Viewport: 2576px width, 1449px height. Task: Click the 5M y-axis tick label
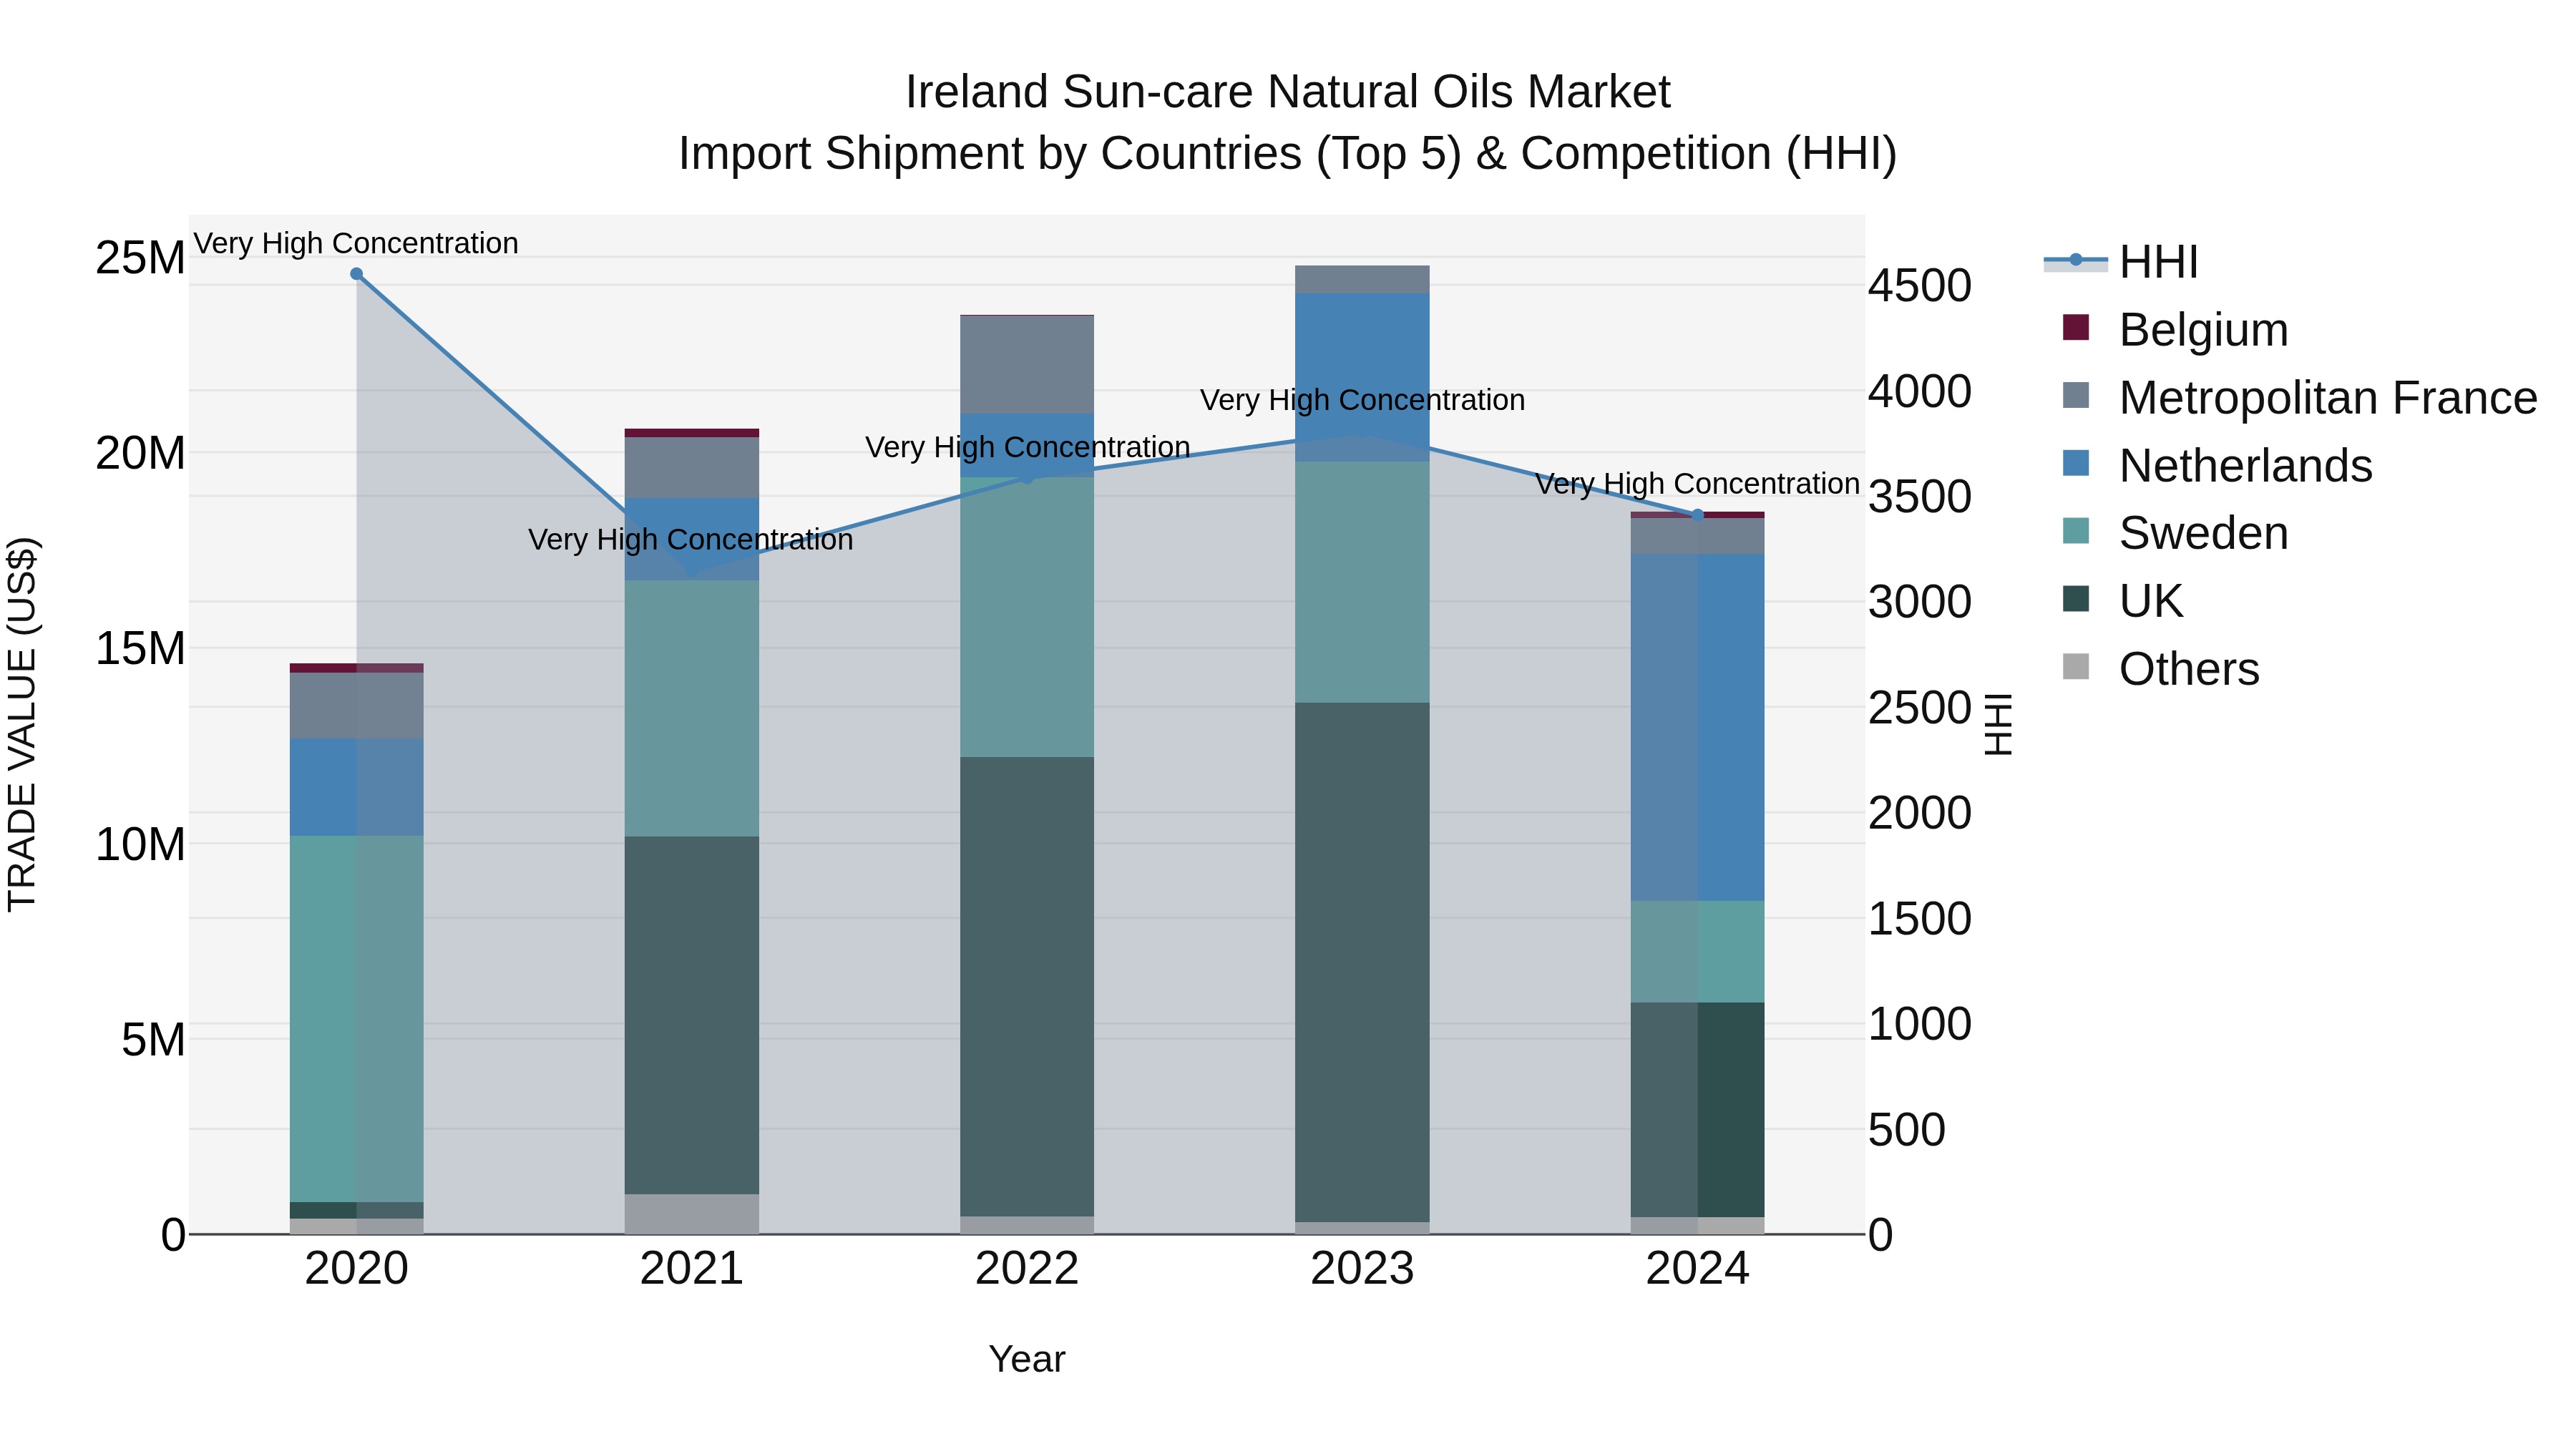pos(153,1039)
